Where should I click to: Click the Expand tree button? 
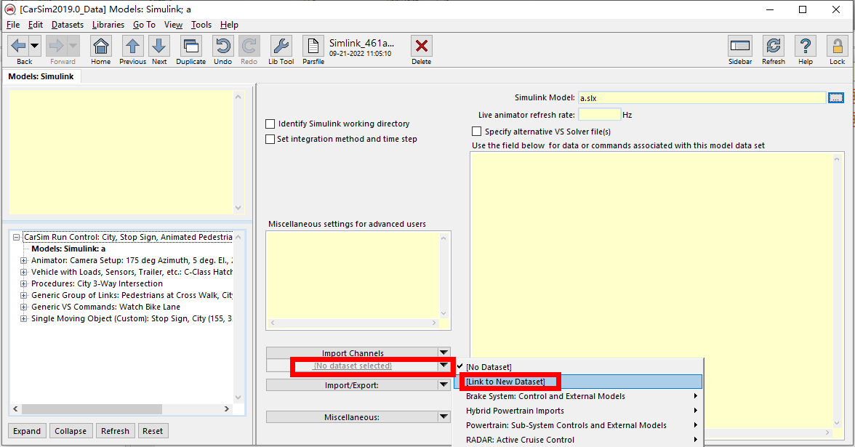(x=27, y=430)
